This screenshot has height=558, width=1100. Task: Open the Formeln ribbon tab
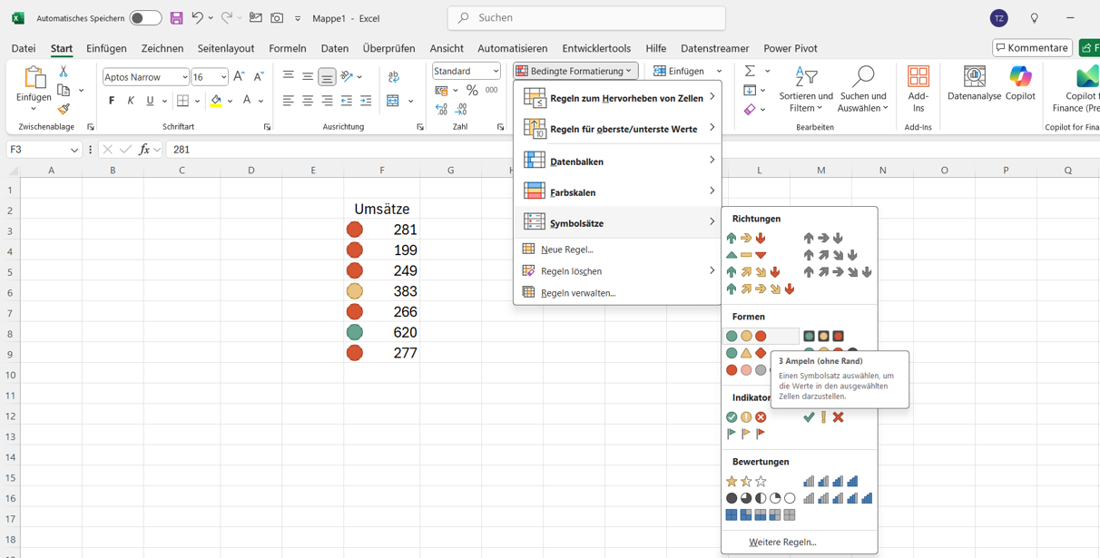click(287, 48)
